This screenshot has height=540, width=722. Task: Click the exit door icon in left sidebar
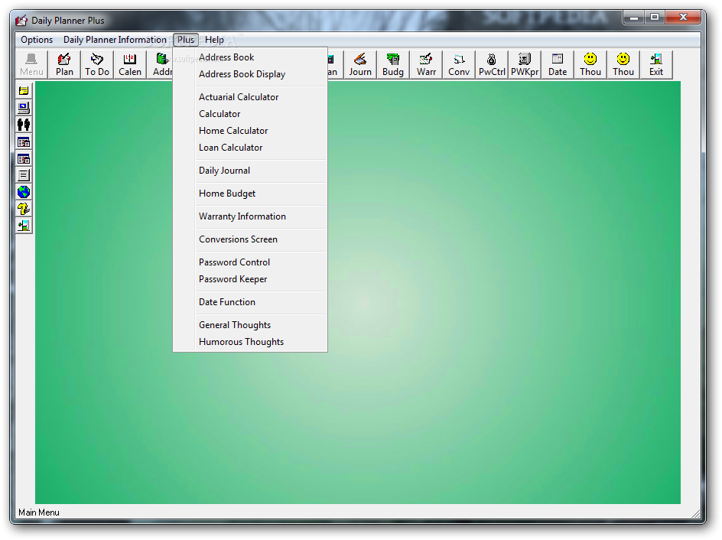(24, 226)
